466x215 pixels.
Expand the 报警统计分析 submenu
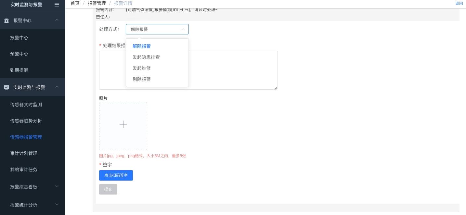point(57,205)
